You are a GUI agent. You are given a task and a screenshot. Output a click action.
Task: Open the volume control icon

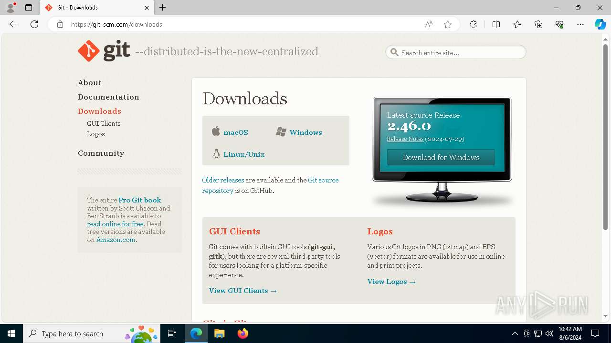(x=549, y=333)
